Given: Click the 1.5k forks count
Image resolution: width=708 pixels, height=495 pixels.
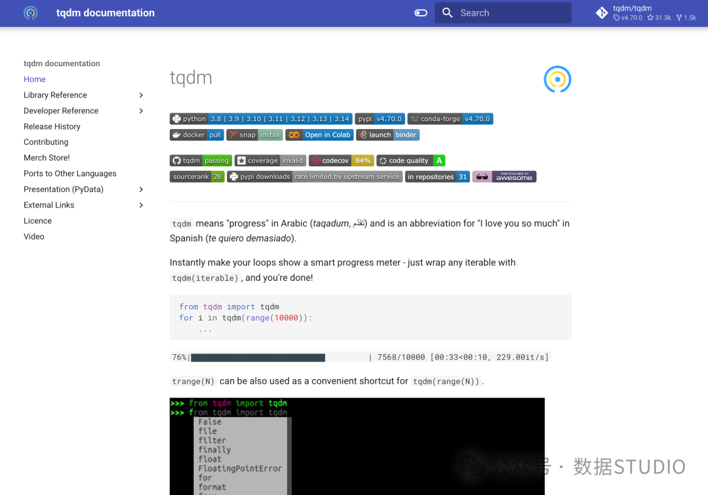Looking at the screenshot, I should point(686,18).
